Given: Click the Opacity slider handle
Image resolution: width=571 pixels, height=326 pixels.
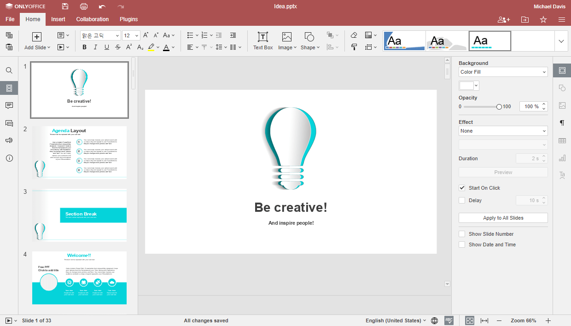Looking at the screenshot, I should pos(499,106).
